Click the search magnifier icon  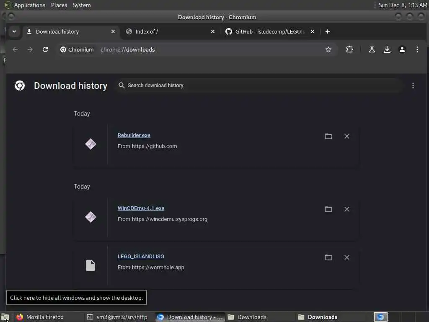[x=121, y=86]
